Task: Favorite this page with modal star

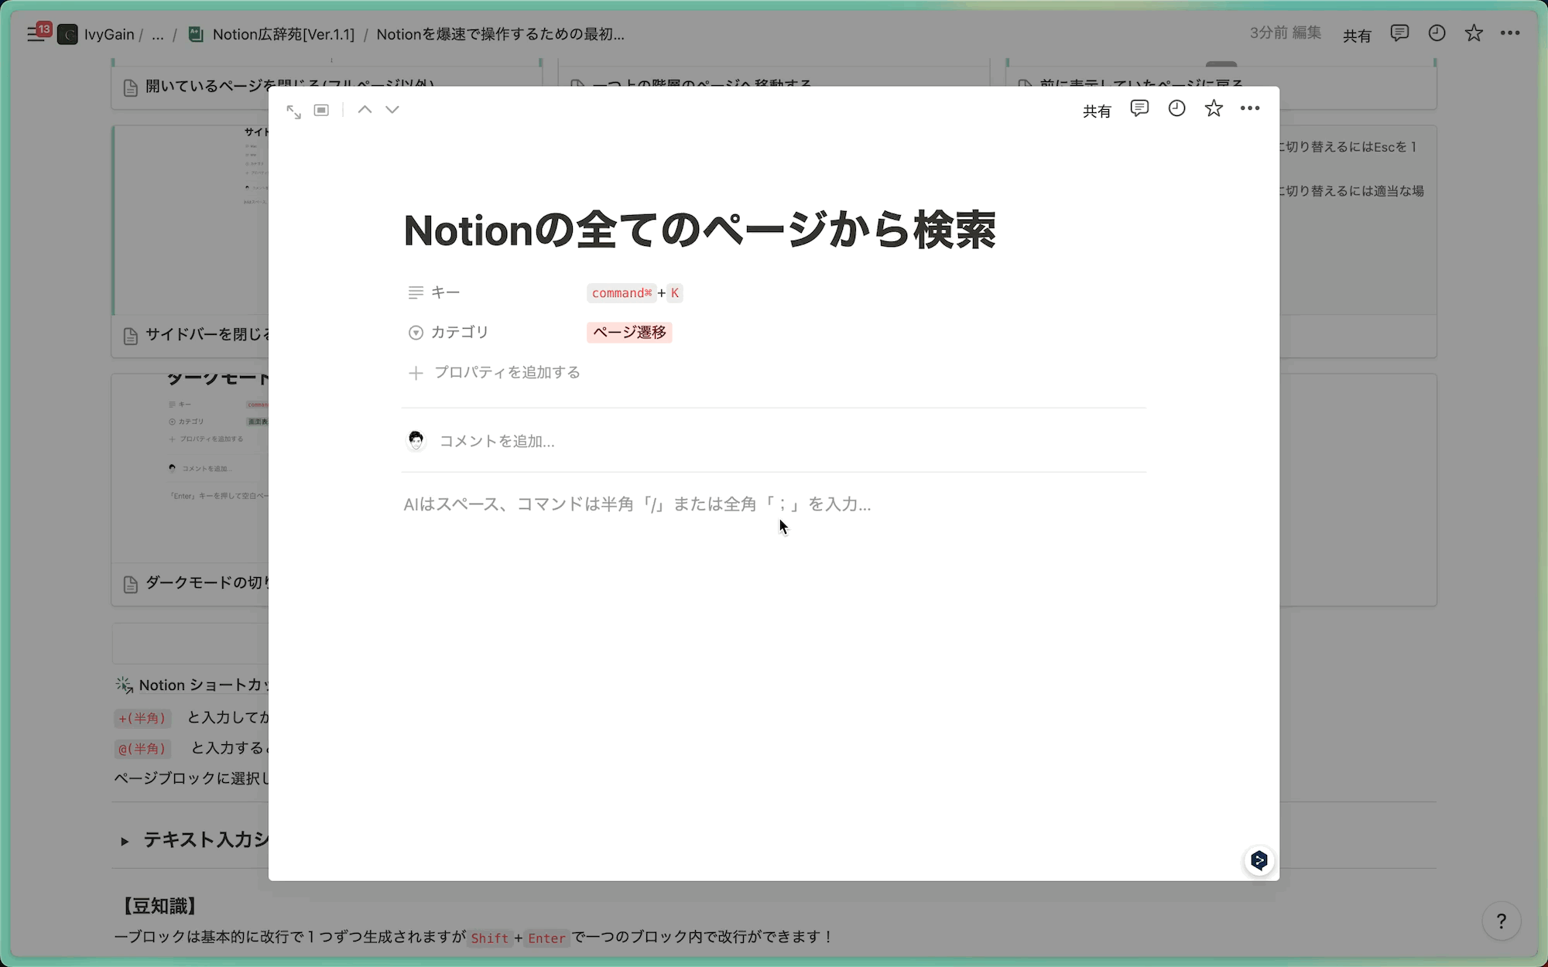Action: click(x=1214, y=109)
